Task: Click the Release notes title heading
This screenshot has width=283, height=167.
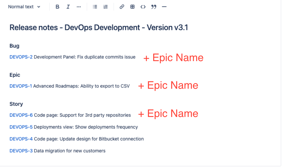Action: 99,28
